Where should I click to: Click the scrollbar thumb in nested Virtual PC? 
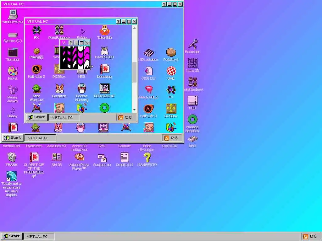tap(134, 72)
